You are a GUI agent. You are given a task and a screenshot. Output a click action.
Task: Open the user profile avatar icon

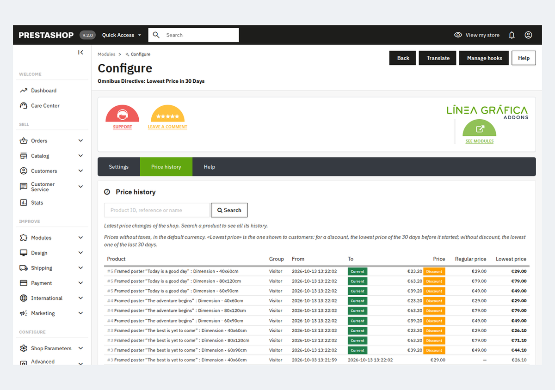click(528, 35)
